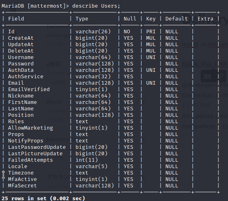Select the 'CreateAt' field name
Viewport: 228px width, 201px height.
[x=21, y=38]
